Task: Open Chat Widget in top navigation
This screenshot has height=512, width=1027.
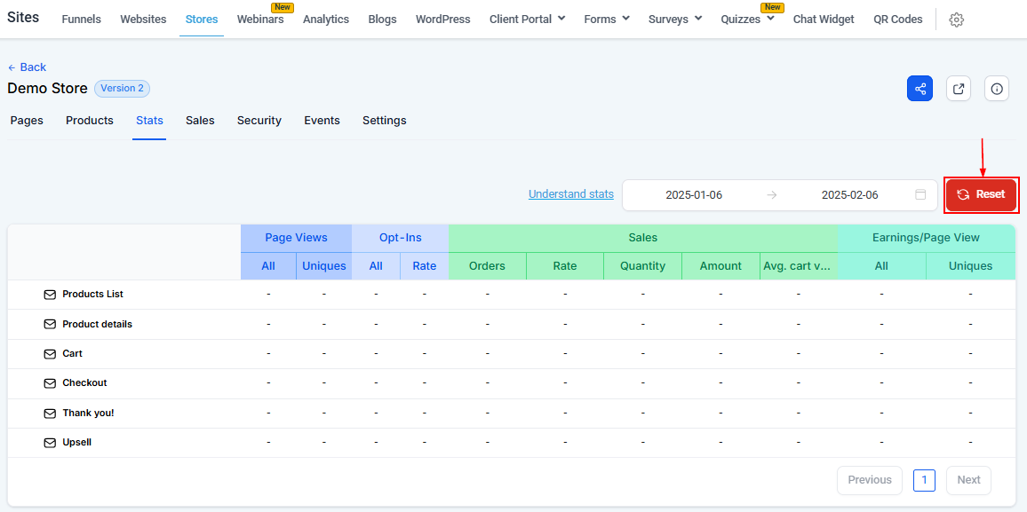Action: [x=824, y=19]
